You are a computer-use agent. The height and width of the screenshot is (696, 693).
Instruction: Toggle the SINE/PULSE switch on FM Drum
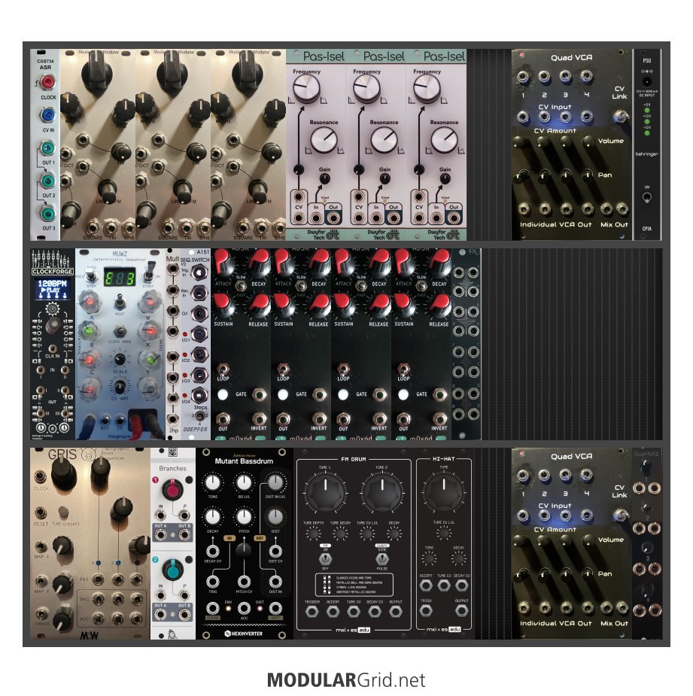coord(382,558)
